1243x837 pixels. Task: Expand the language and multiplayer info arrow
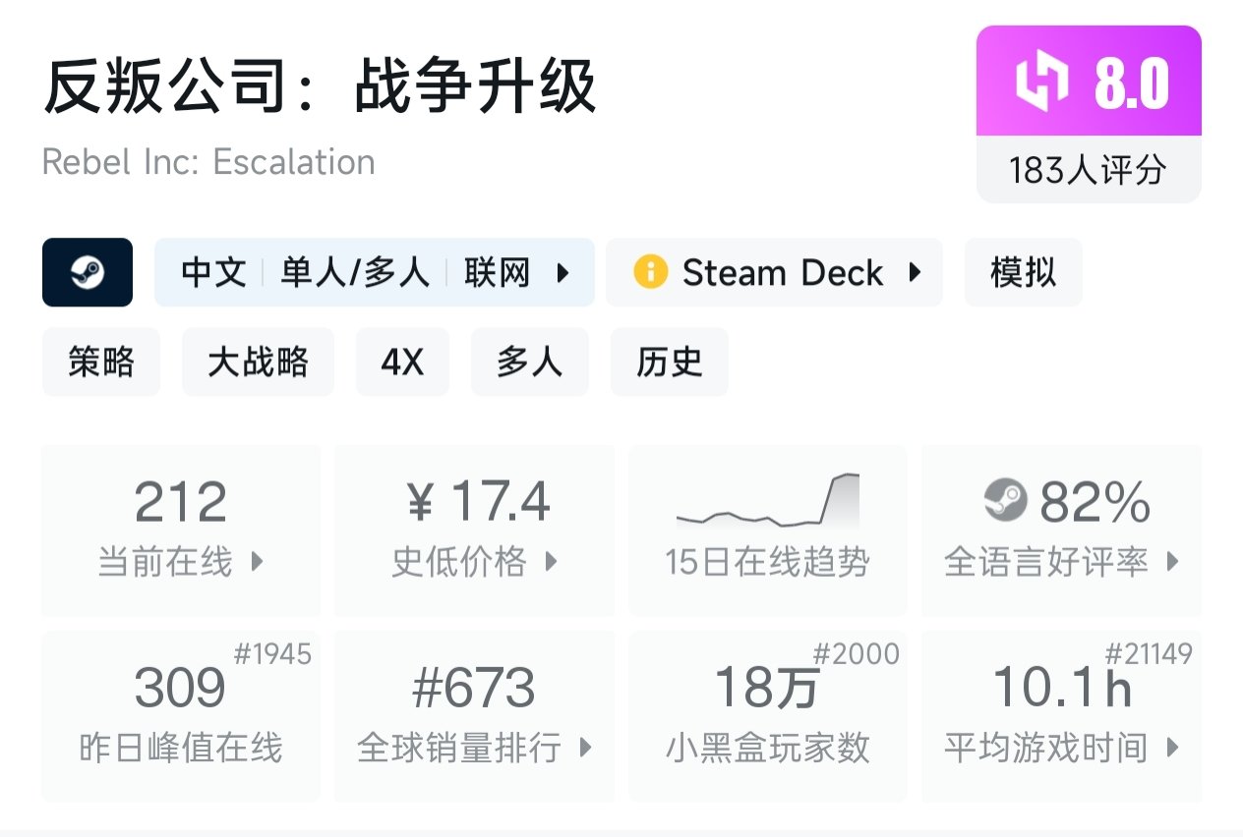coord(563,272)
